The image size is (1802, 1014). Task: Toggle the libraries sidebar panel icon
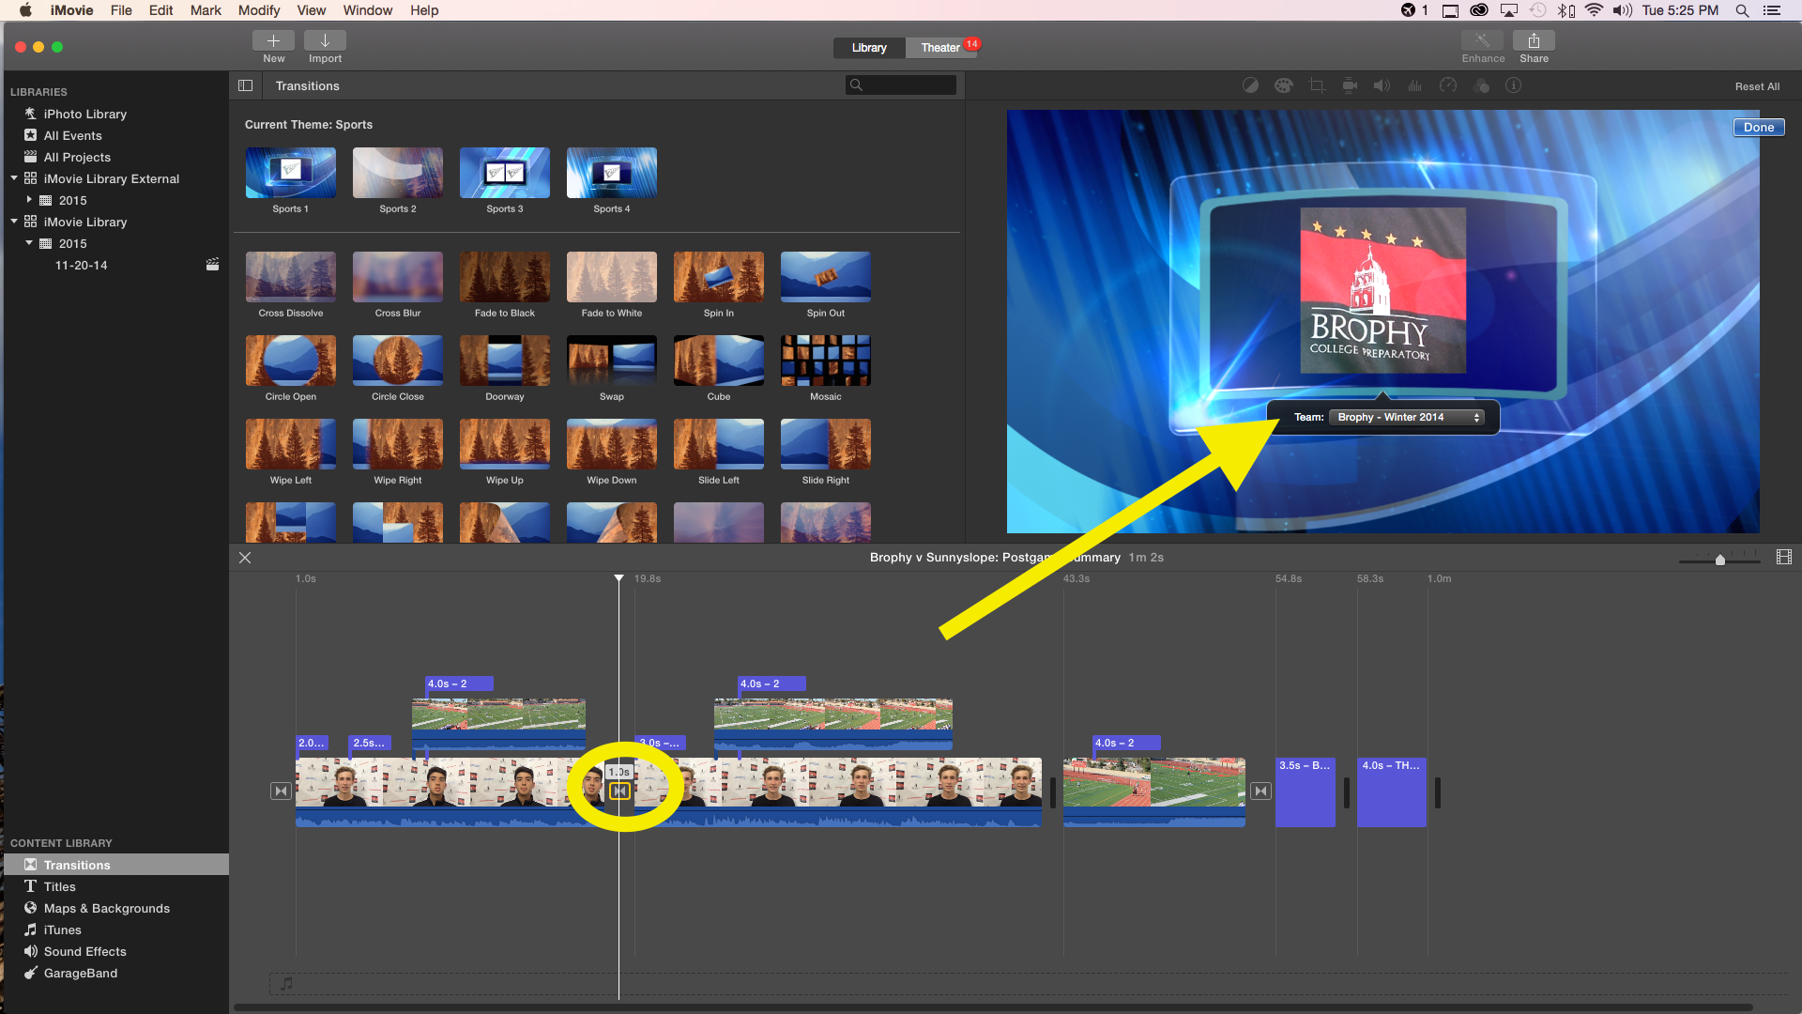[245, 85]
